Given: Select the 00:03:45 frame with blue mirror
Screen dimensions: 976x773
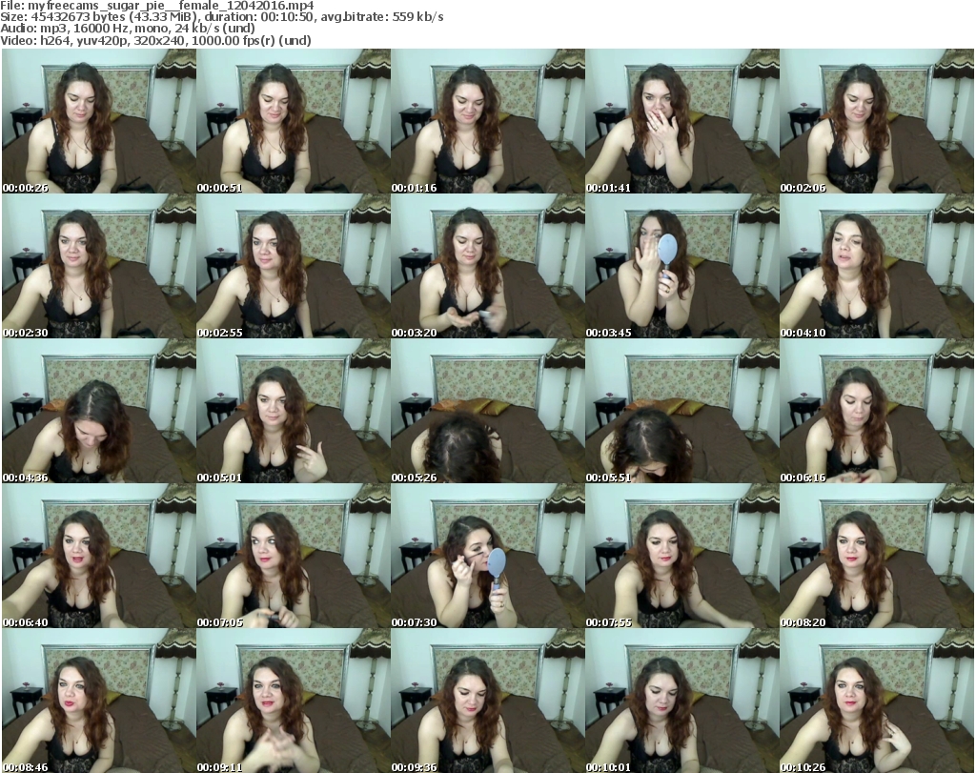Looking at the screenshot, I should (682, 267).
